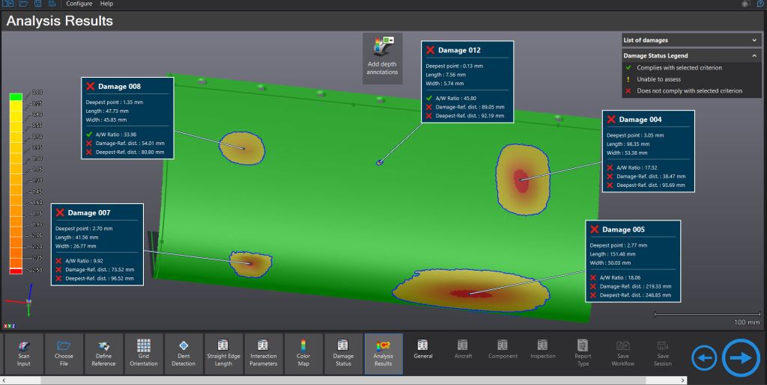Open the Configure menu
The width and height of the screenshot is (767, 385).
pyautogui.click(x=79, y=4)
